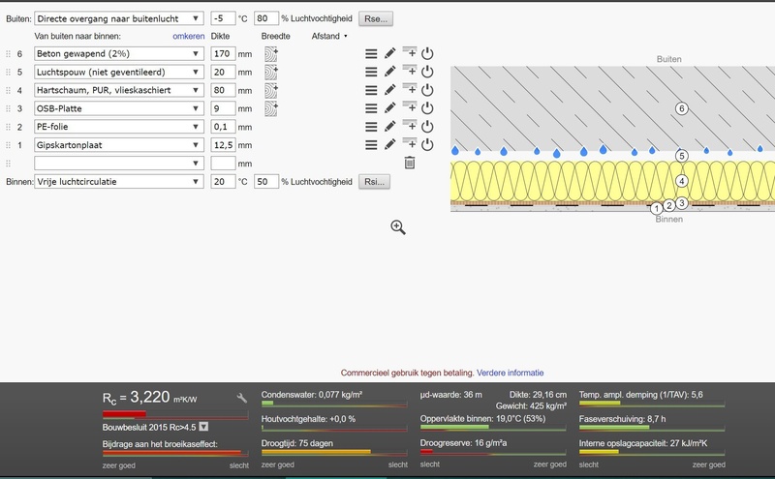Focus outside temperature field -5
This screenshot has width=775, height=479.
coord(223,18)
